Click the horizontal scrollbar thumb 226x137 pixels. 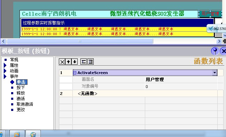[80, 41]
